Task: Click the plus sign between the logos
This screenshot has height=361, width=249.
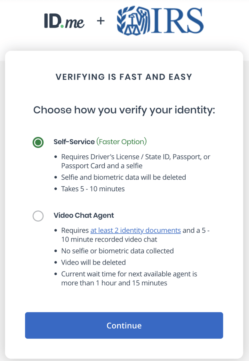Action: [100, 20]
